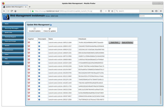
Task: Save to Pocket icon in address bar
Action: pyautogui.click(x=109, y=11)
